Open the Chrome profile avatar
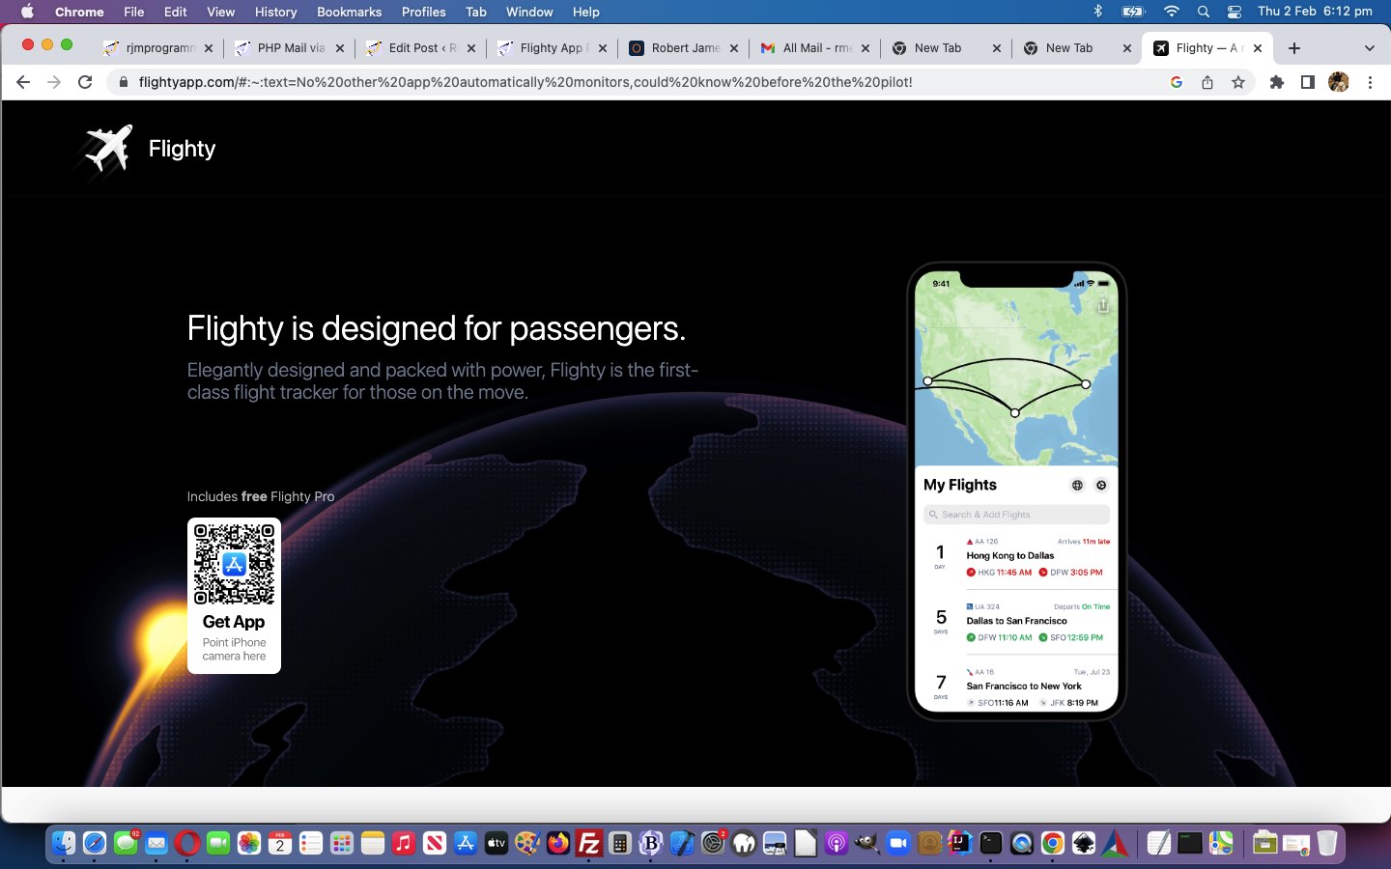This screenshot has height=869, width=1391. (1339, 82)
